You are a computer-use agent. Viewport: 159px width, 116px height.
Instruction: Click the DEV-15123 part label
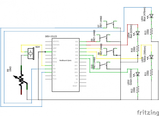(50, 37)
